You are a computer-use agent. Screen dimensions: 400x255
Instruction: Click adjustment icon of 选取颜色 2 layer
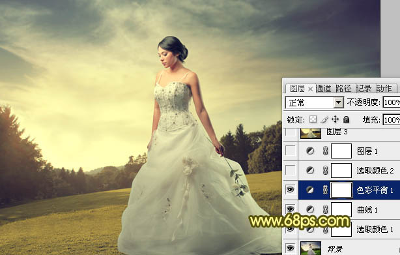click(310, 170)
